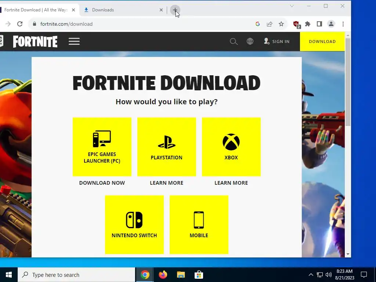The height and width of the screenshot is (282, 376).
Task: Open the Chrome three-dot menu
Action: pyautogui.click(x=343, y=24)
